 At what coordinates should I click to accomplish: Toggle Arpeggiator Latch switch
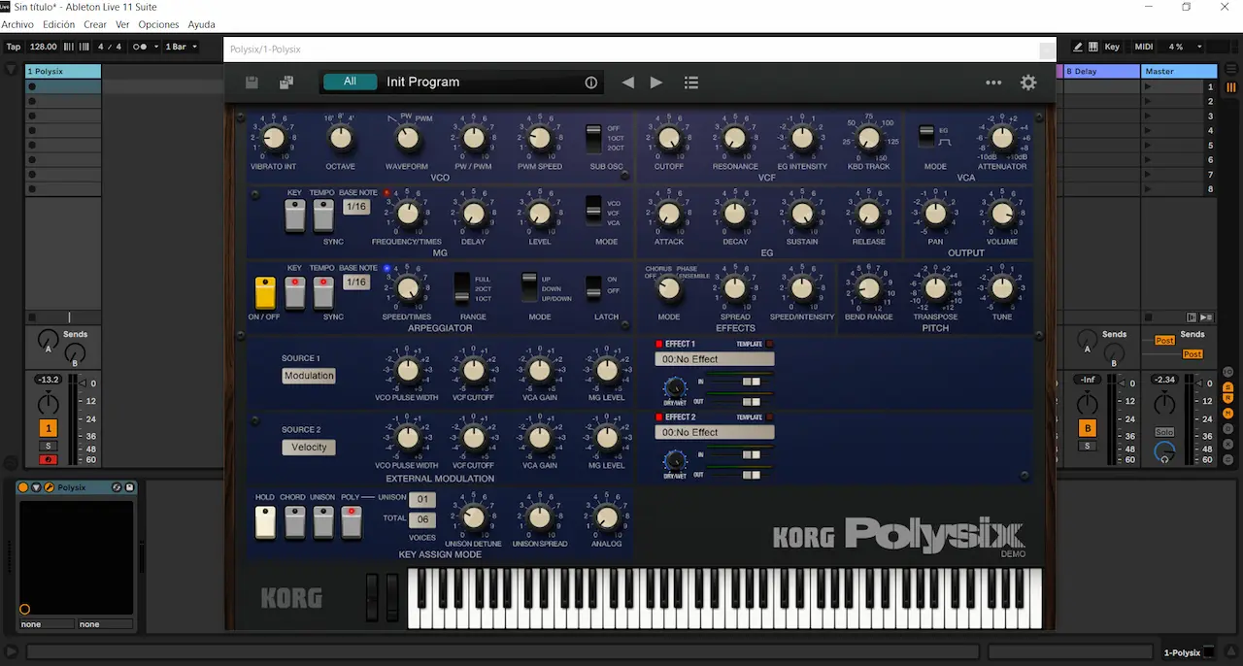click(593, 286)
